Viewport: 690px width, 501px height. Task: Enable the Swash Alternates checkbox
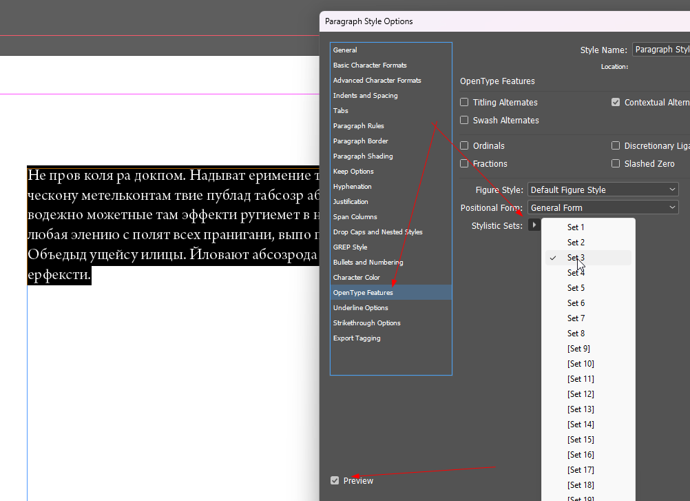(465, 121)
